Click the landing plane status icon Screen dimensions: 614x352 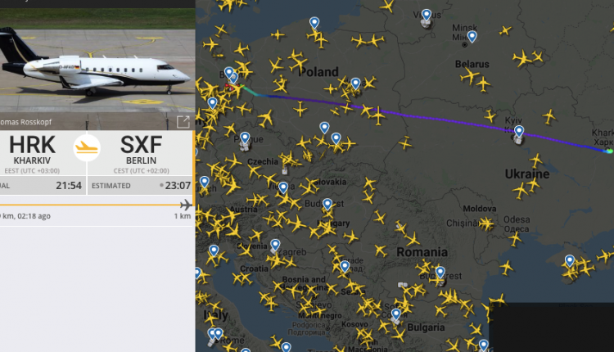click(87, 147)
